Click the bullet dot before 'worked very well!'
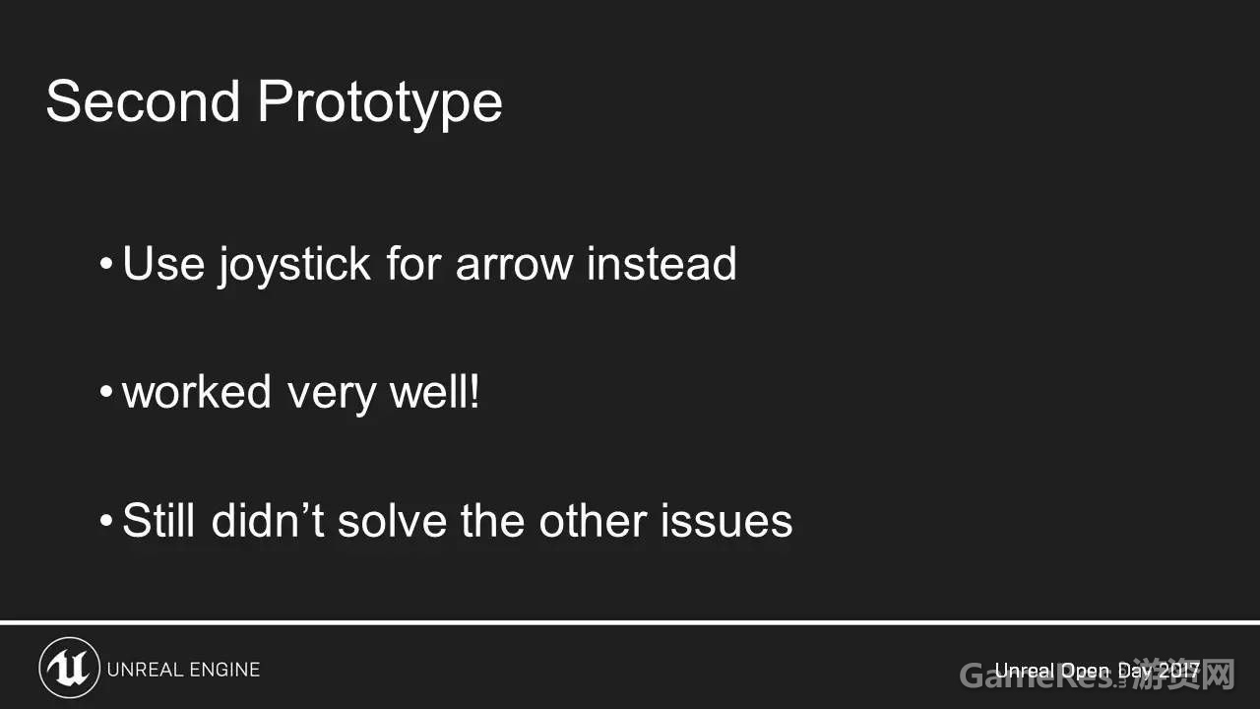1260x709 pixels. click(106, 394)
